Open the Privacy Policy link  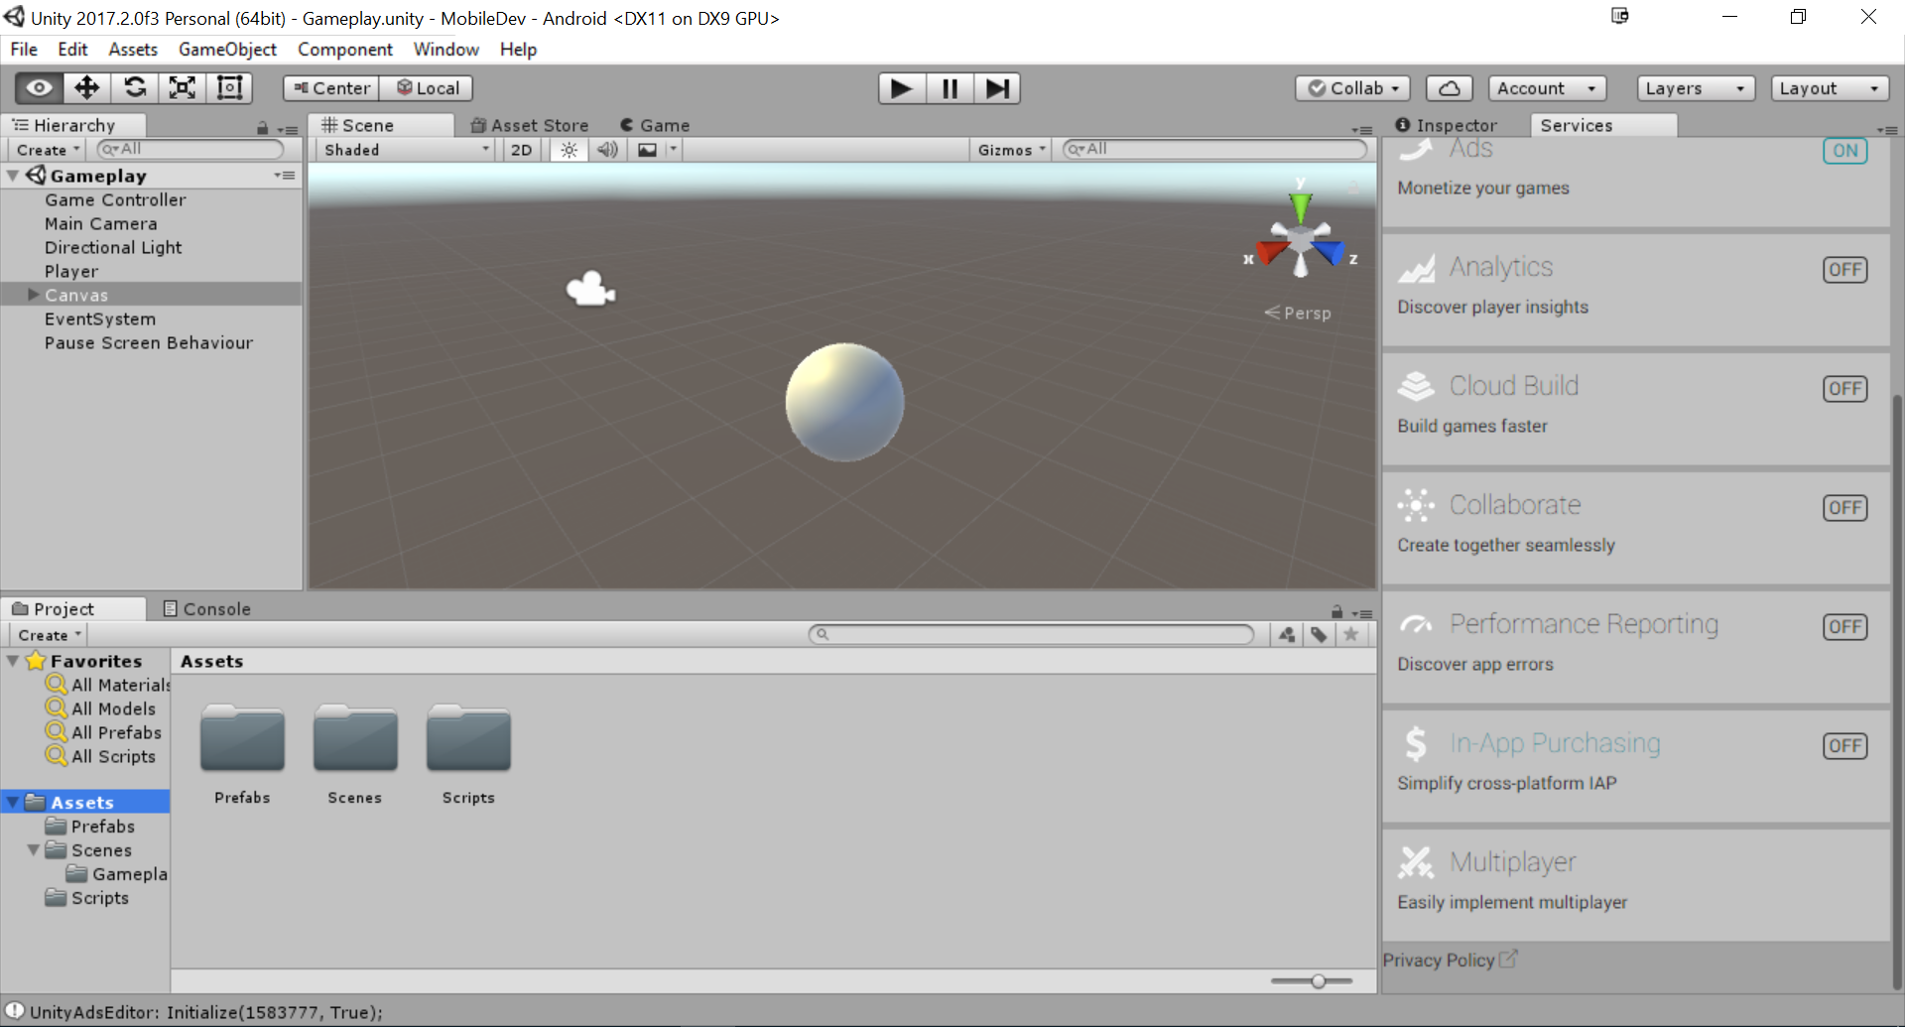pyautogui.click(x=1450, y=960)
